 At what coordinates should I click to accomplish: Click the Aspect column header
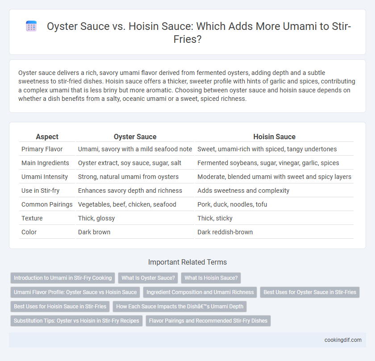pyautogui.click(x=47, y=137)
